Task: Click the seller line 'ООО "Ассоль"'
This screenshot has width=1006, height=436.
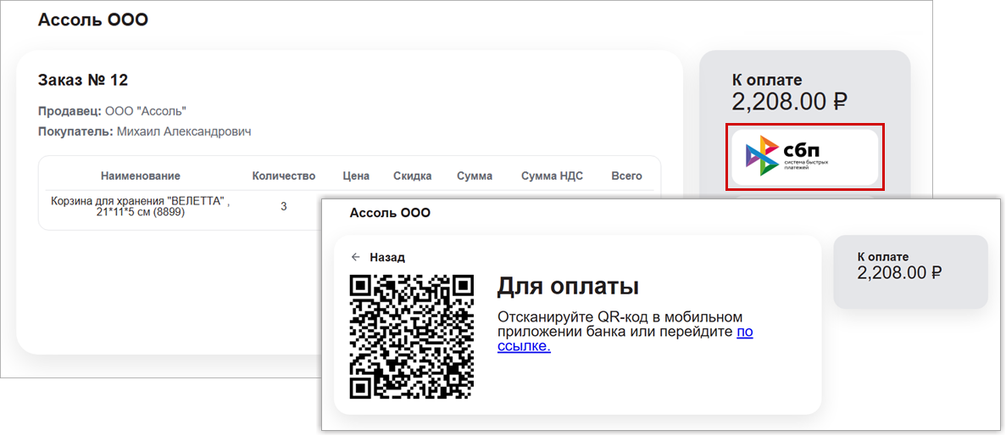Action: [x=146, y=111]
